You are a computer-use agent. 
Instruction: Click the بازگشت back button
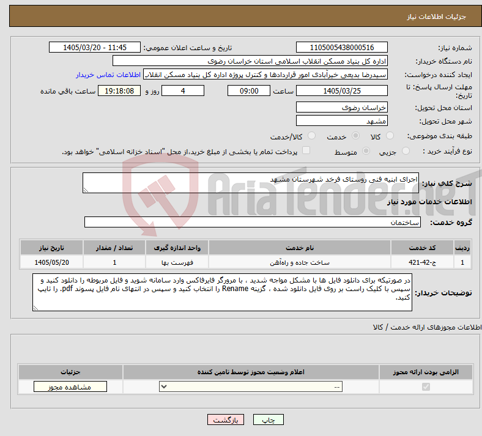click(x=226, y=419)
